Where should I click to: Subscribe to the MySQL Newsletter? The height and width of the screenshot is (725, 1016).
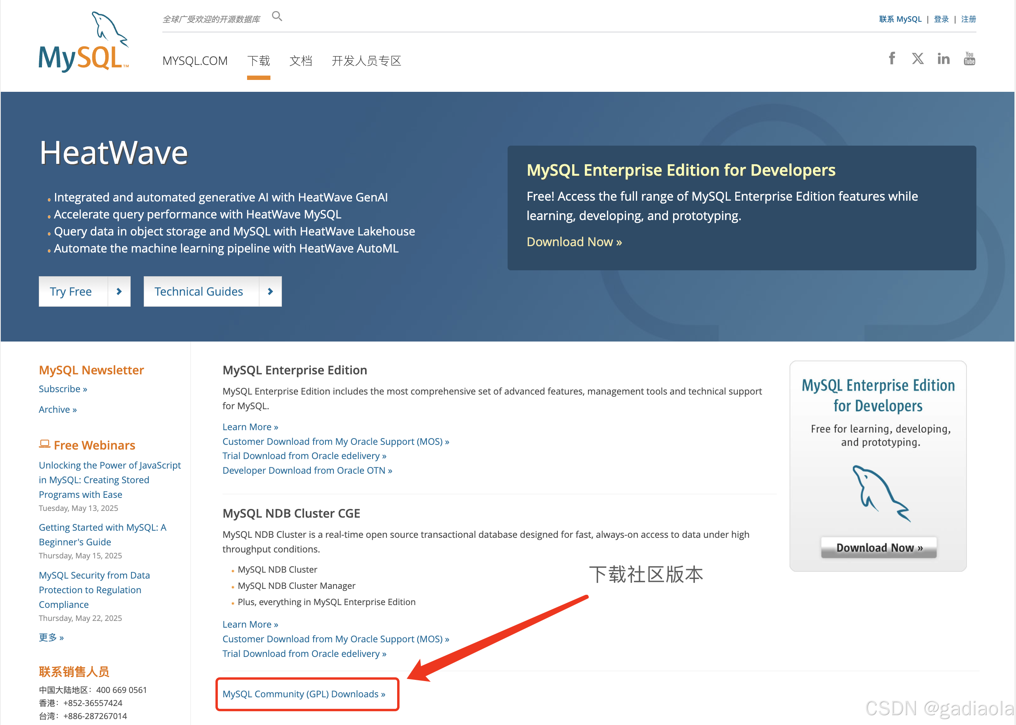(63, 389)
